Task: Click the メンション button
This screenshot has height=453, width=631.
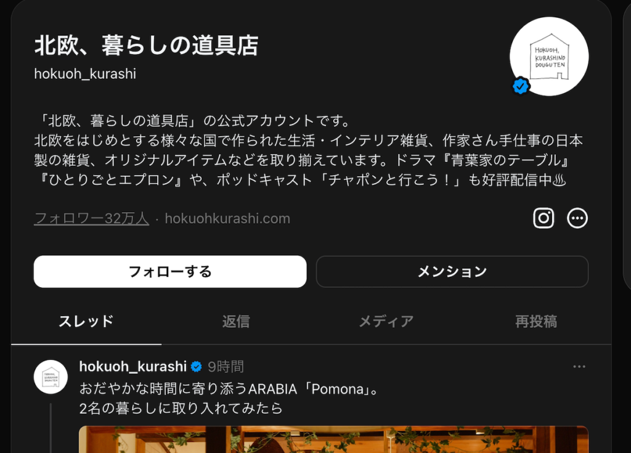Action: pyautogui.click(x=452, y=271)
